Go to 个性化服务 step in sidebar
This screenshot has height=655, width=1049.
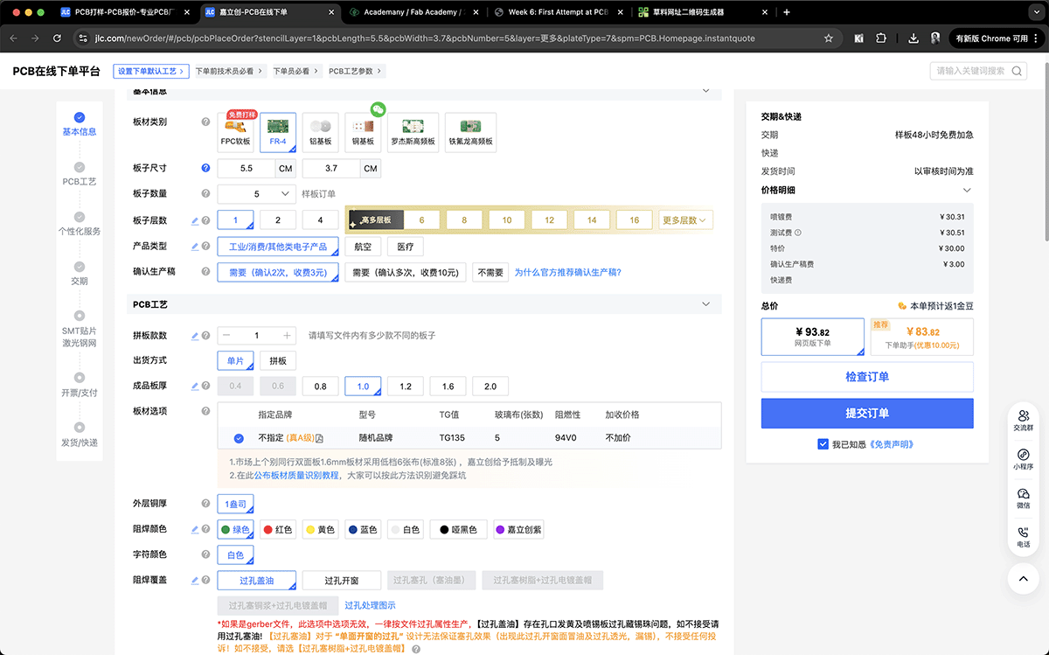pos(80,224)
